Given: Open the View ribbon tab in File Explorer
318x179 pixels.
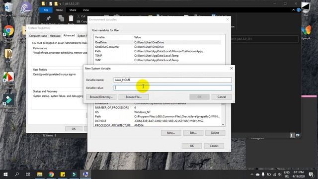Looking at the screenshot, I should click(85, 10).
